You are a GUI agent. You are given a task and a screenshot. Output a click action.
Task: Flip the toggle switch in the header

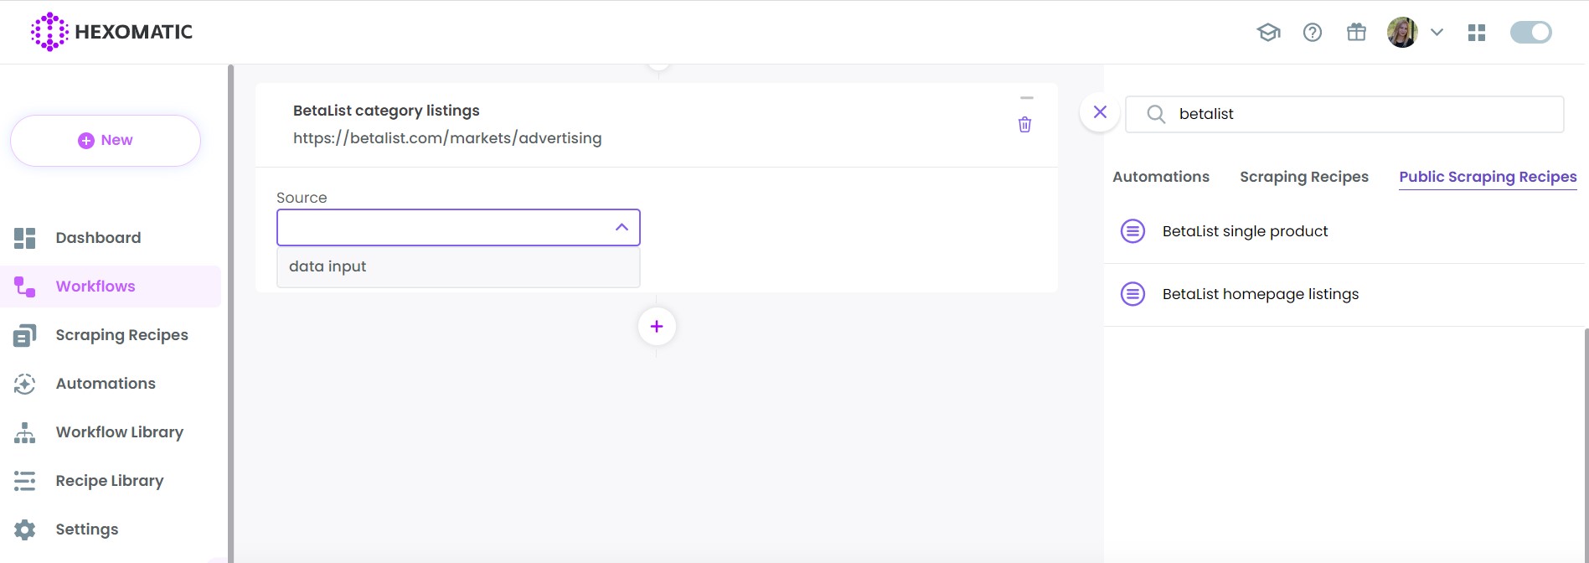(1530, 32)
